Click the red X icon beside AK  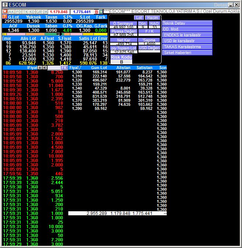pyautogui.click(x=5, y=11)
